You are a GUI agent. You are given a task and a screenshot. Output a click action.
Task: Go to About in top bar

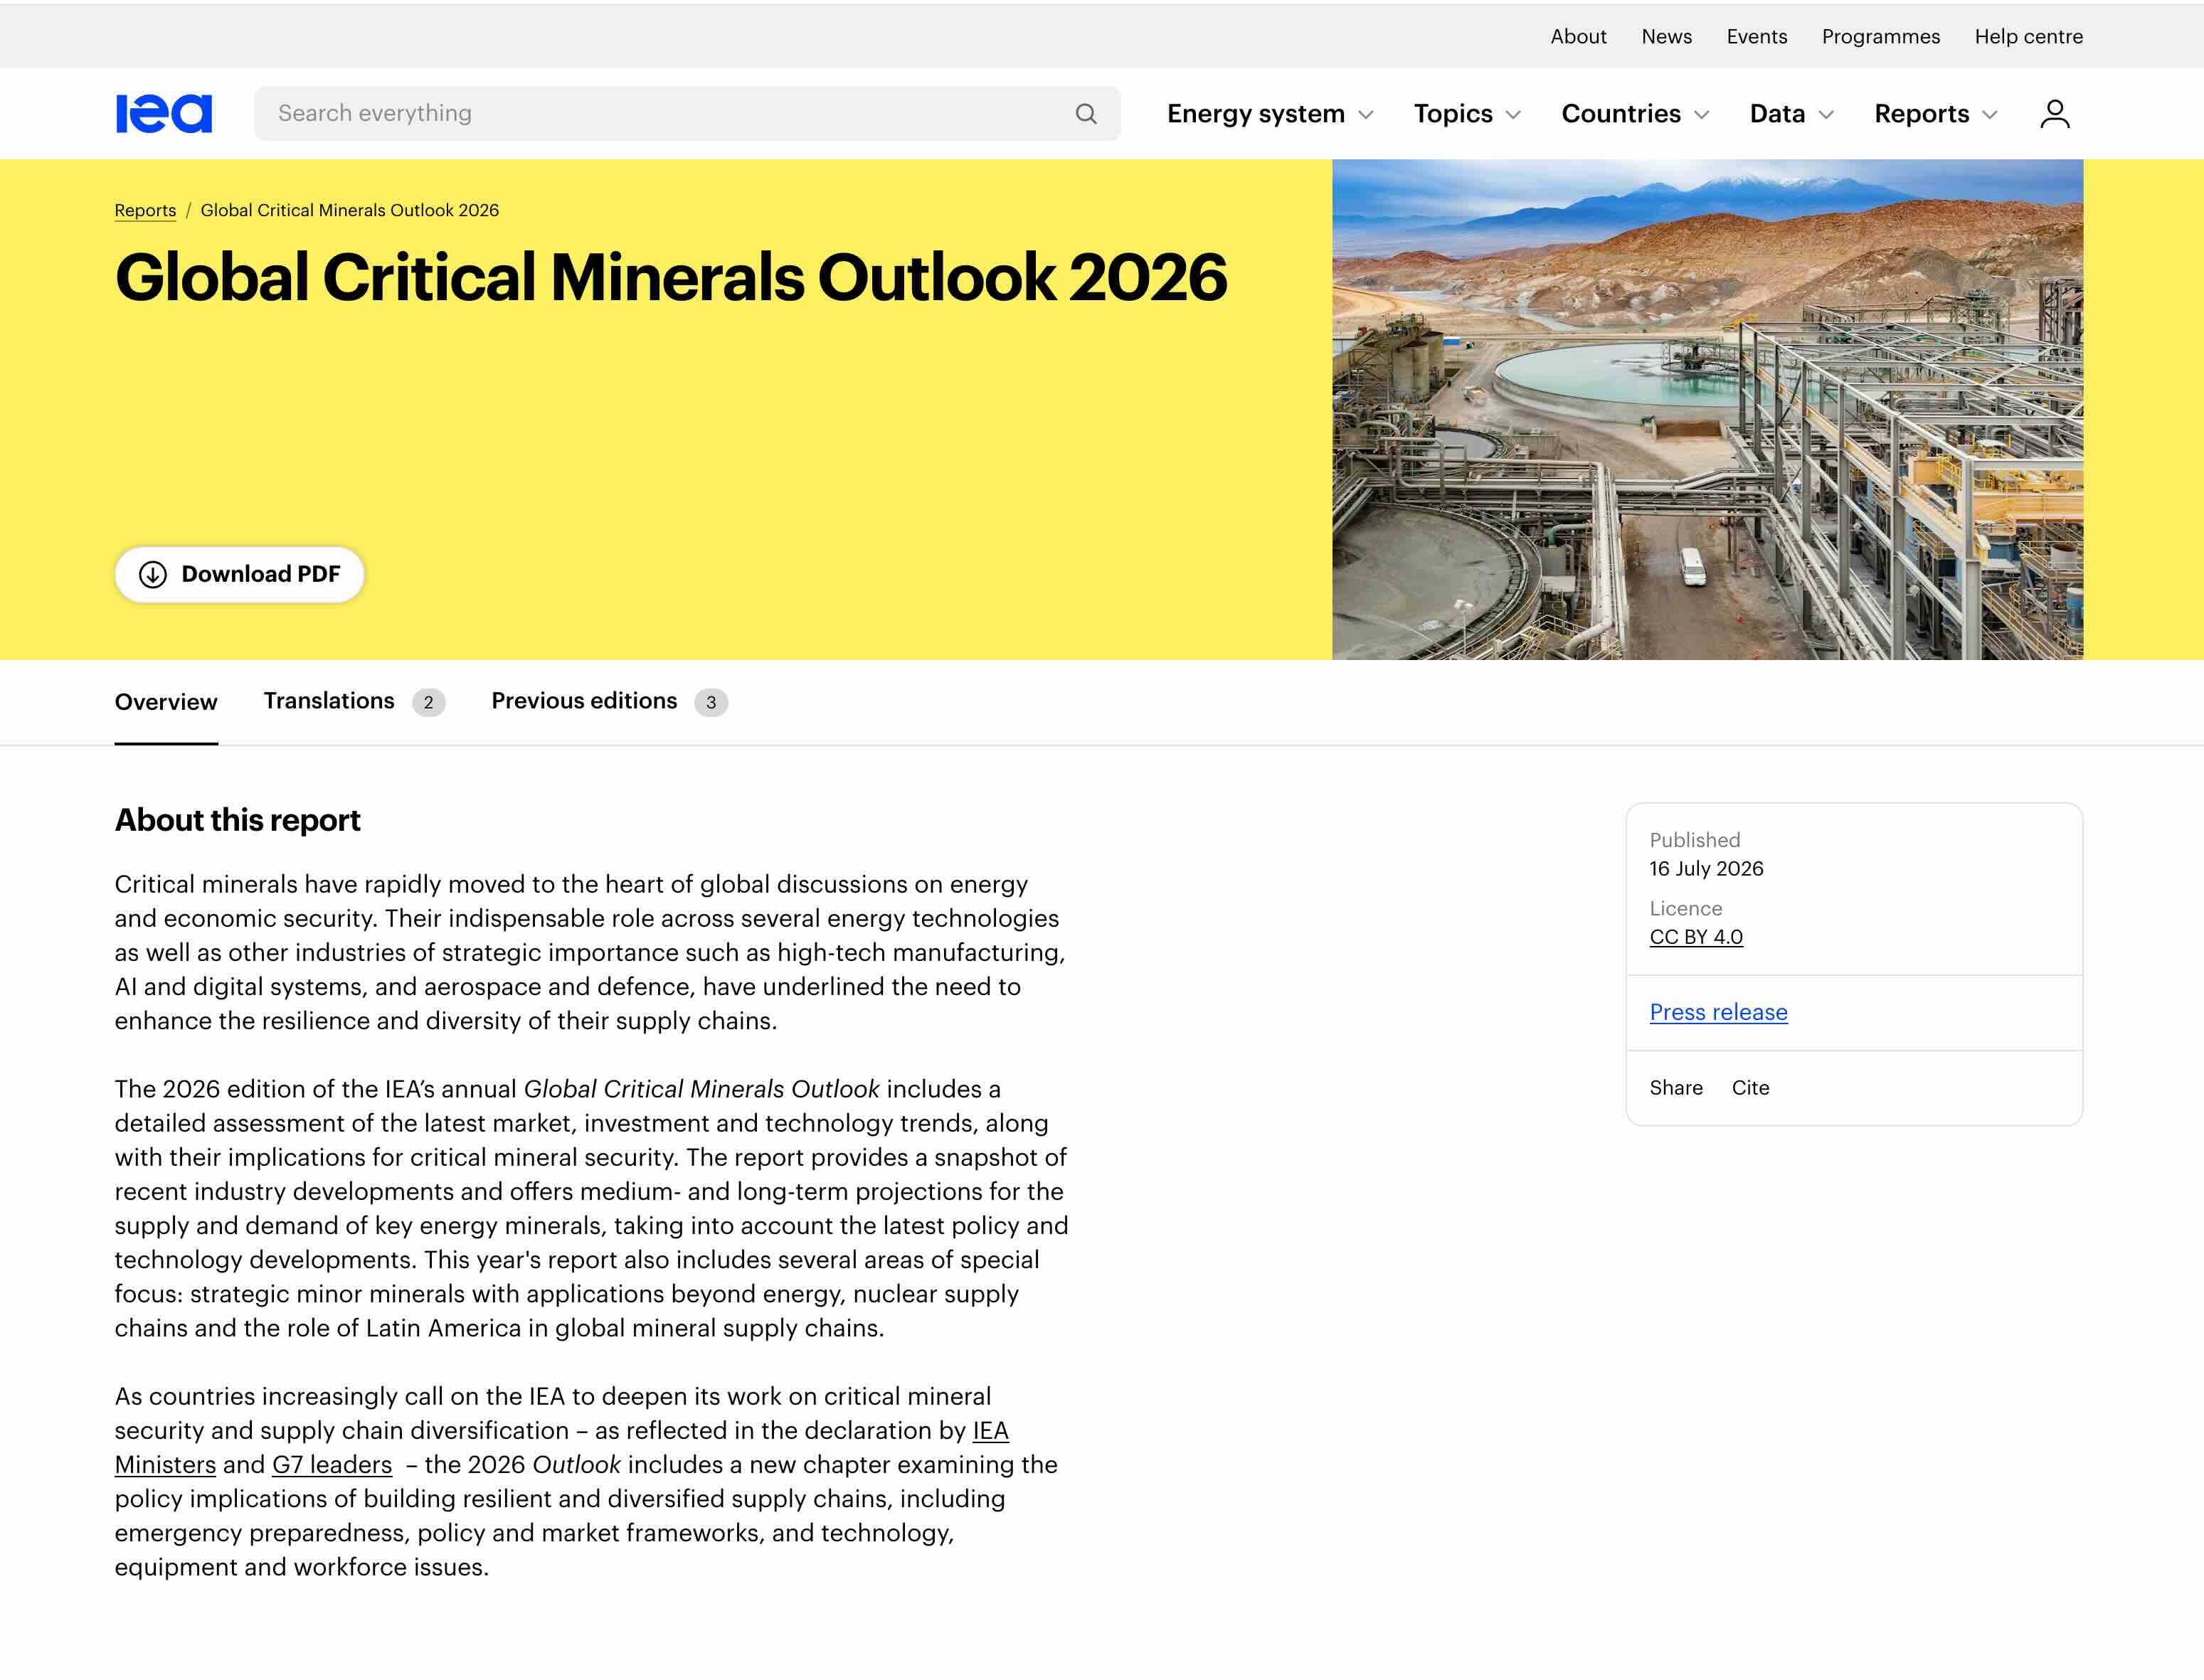[x=1578, y=37]
